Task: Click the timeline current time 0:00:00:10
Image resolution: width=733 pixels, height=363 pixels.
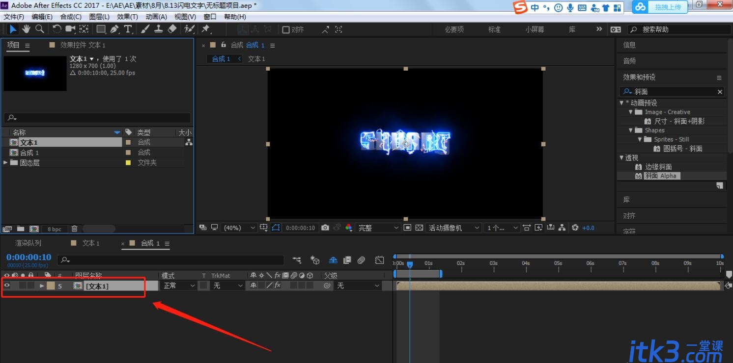Action: (x=28, y=257)
